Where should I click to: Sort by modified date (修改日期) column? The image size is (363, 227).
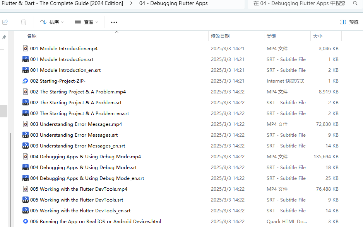pyautogui.click(x=220, y=36)
